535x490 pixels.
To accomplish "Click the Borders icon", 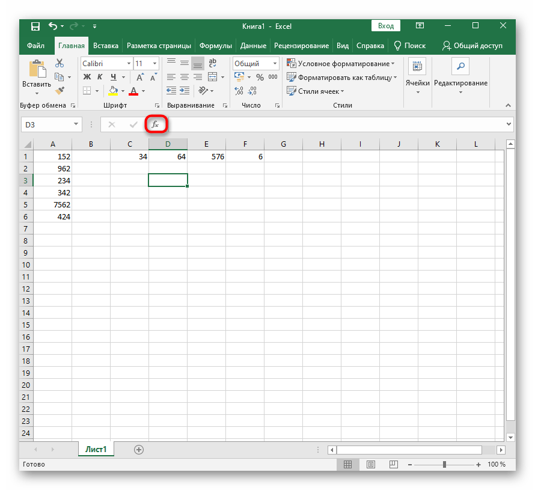I will pyautogui.click(x=87, y=91).
